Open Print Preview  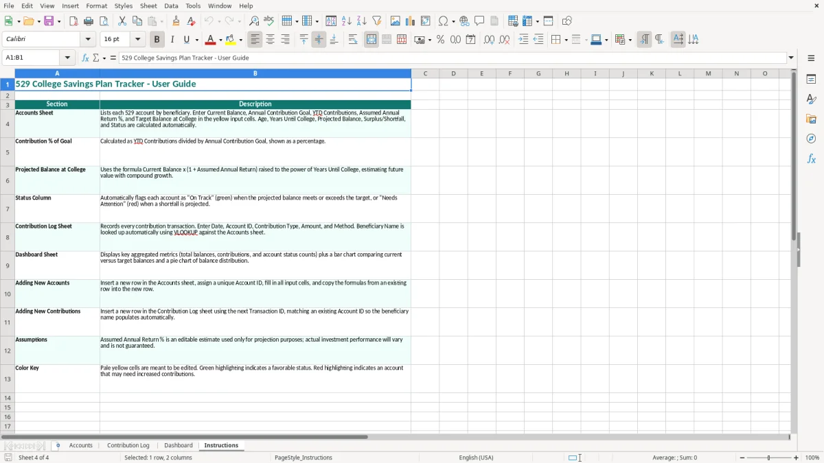pyautogui.click(x=103, y=21)
